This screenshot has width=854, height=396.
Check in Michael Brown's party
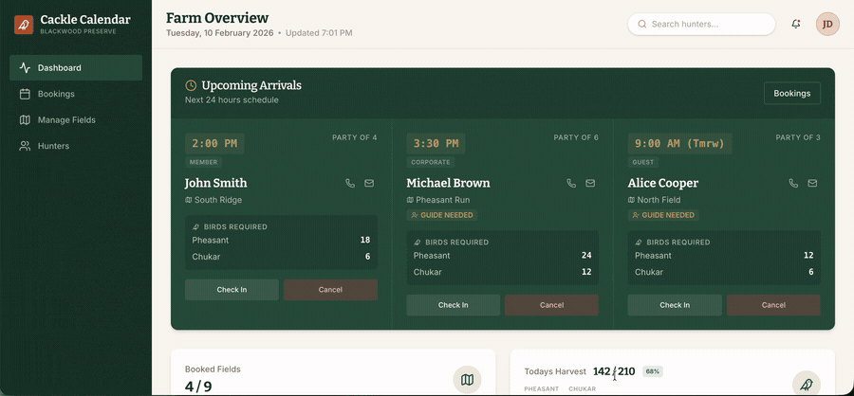point(454,305)
